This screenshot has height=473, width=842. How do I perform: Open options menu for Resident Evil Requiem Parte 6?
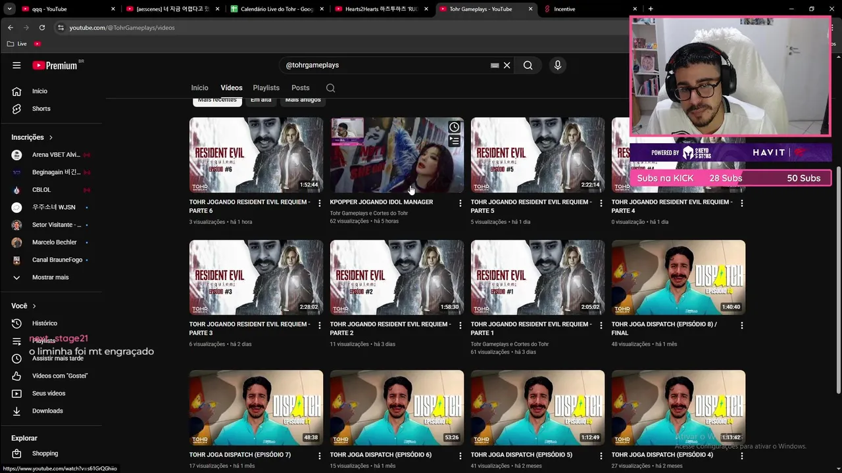pos(320,204)
